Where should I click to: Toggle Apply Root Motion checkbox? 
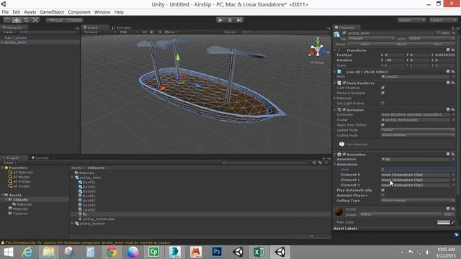pyautogui.click(x=382, y=124)
